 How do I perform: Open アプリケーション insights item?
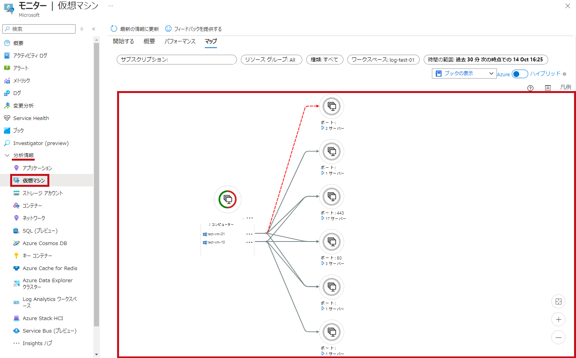37,168
